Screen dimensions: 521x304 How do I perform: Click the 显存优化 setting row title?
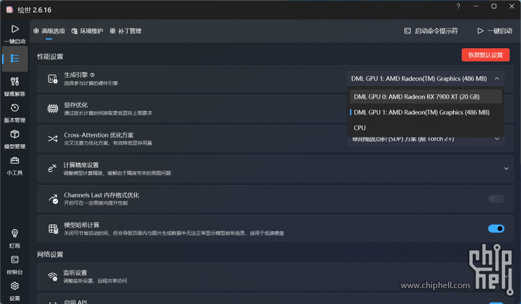coord(76,105)
